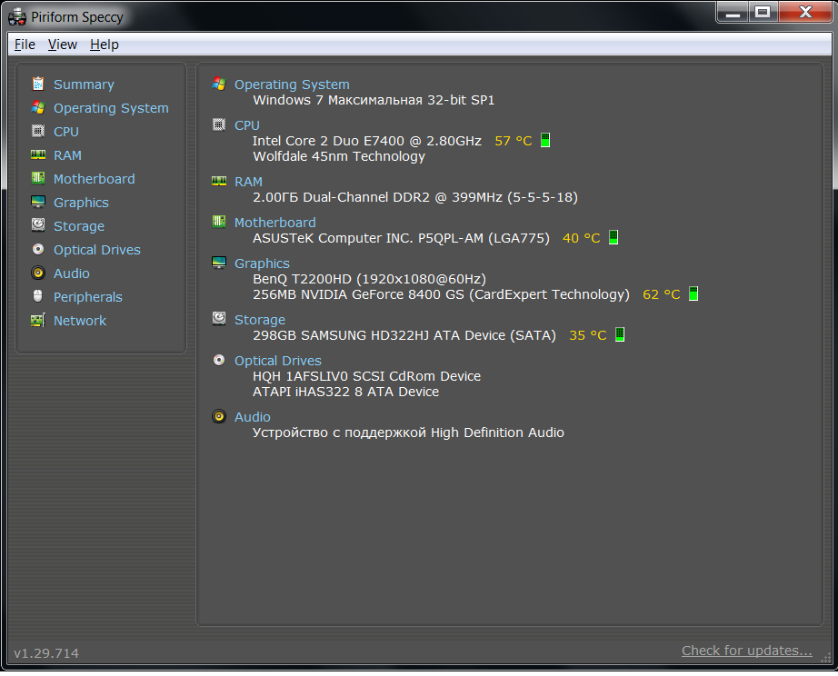Image resolution: width=838 pixels, height=676 pixels.
Task: Open the CPU section from sidebar
Action: 66,132
